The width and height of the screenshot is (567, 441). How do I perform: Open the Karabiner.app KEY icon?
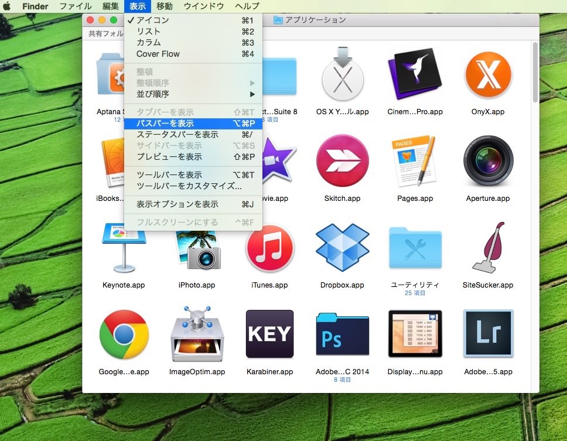270,334
